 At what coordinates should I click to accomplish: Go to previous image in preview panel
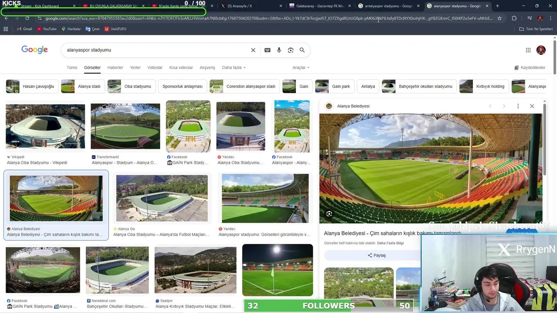click(490, 106)
